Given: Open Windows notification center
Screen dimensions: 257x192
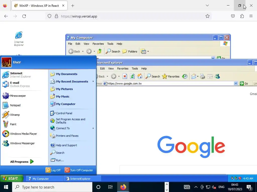Looking at the screenshot, I should [x=249, y=187].
